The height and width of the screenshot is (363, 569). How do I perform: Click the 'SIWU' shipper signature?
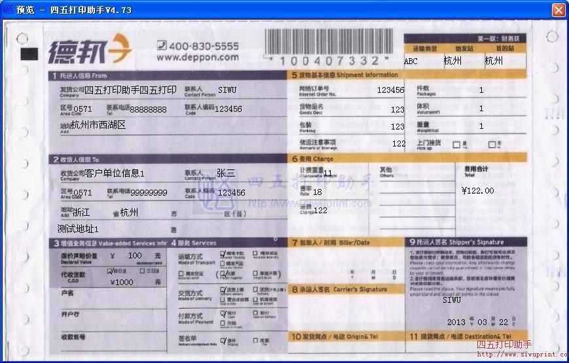pyautogui.click(x=452, y=300)
